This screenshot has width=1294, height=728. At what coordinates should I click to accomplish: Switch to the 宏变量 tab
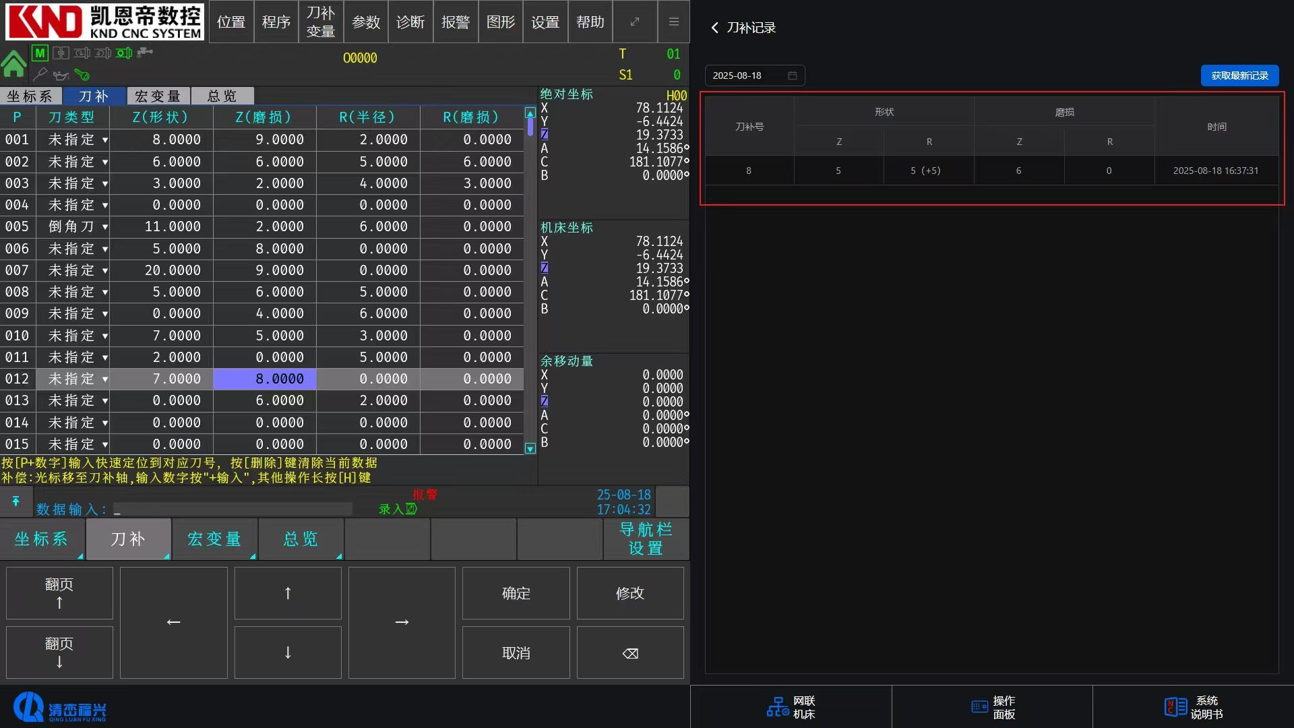click(157, 96)
